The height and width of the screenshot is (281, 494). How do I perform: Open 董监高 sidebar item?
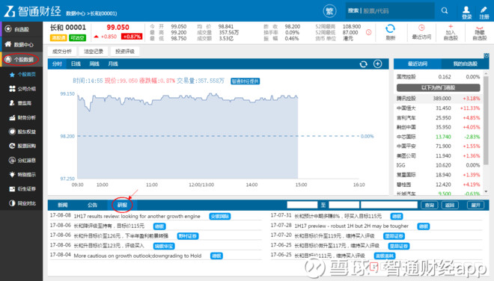point(20,103)
